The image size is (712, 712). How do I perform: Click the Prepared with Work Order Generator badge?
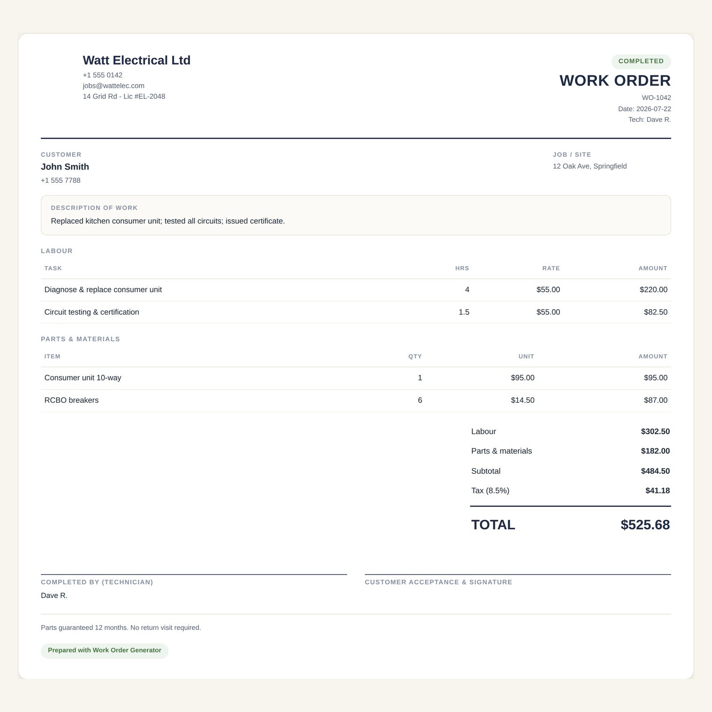[x=105, y=651]
